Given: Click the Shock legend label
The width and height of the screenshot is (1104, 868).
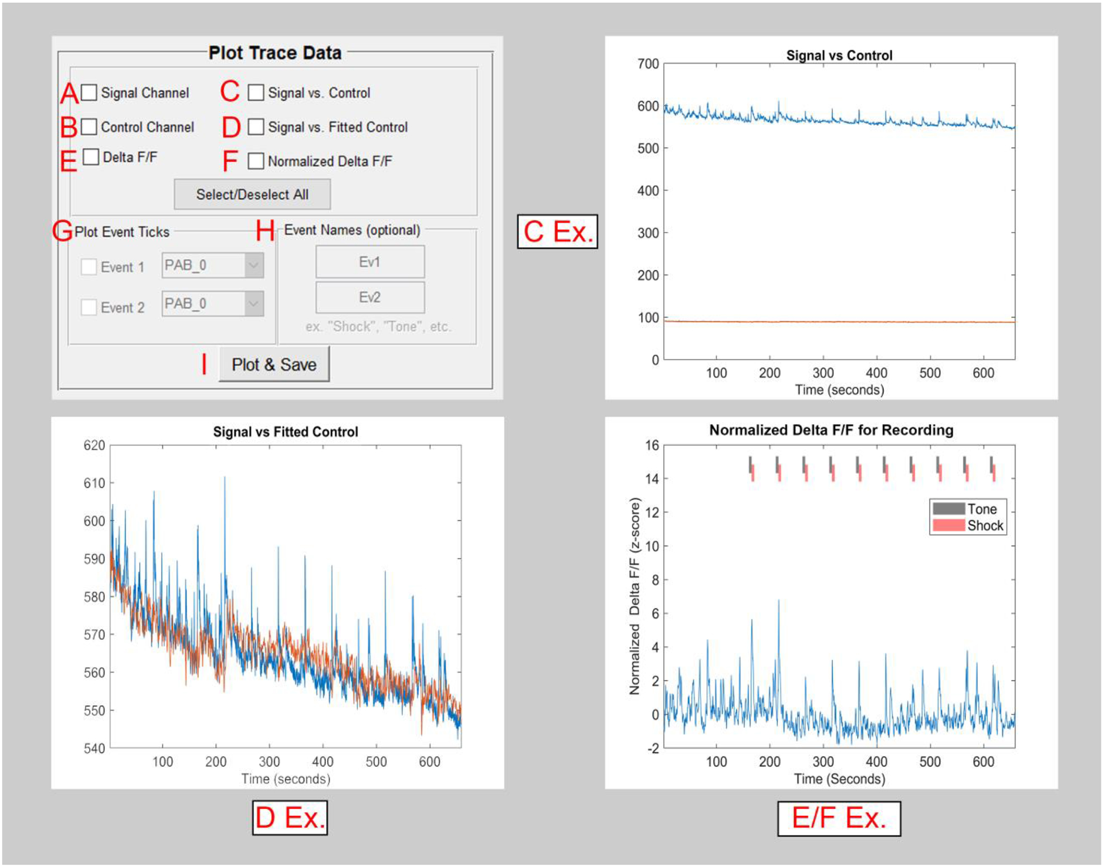Looking at the screenshot, I should point(985,525).
